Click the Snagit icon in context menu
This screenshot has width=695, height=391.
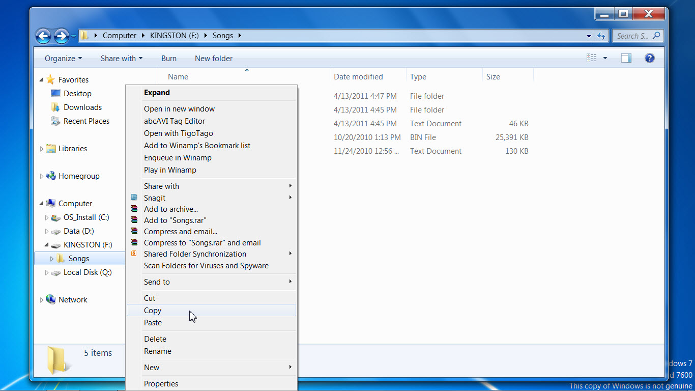pyautogui.click(x=134, y=198)
